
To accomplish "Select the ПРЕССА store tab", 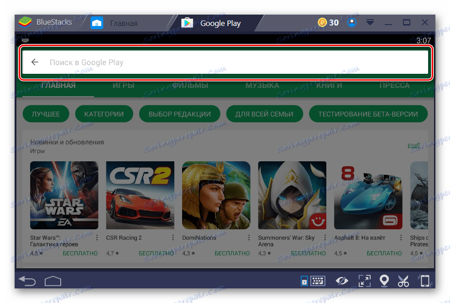I will pos(394,85).
